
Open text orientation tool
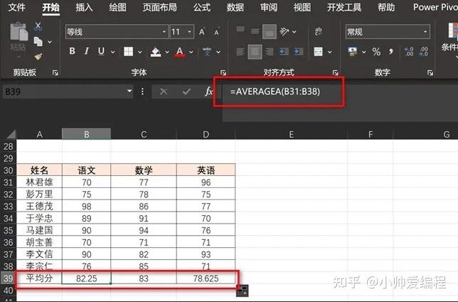click(284, 31)
